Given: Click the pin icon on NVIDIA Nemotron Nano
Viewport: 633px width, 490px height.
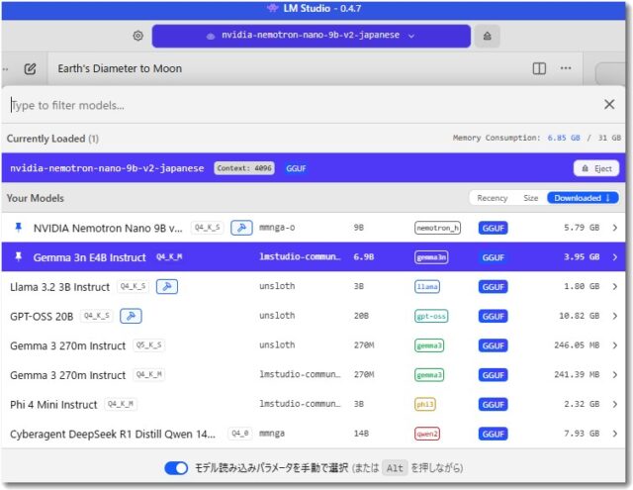Looking at the screenshot, I should [18, 228].
